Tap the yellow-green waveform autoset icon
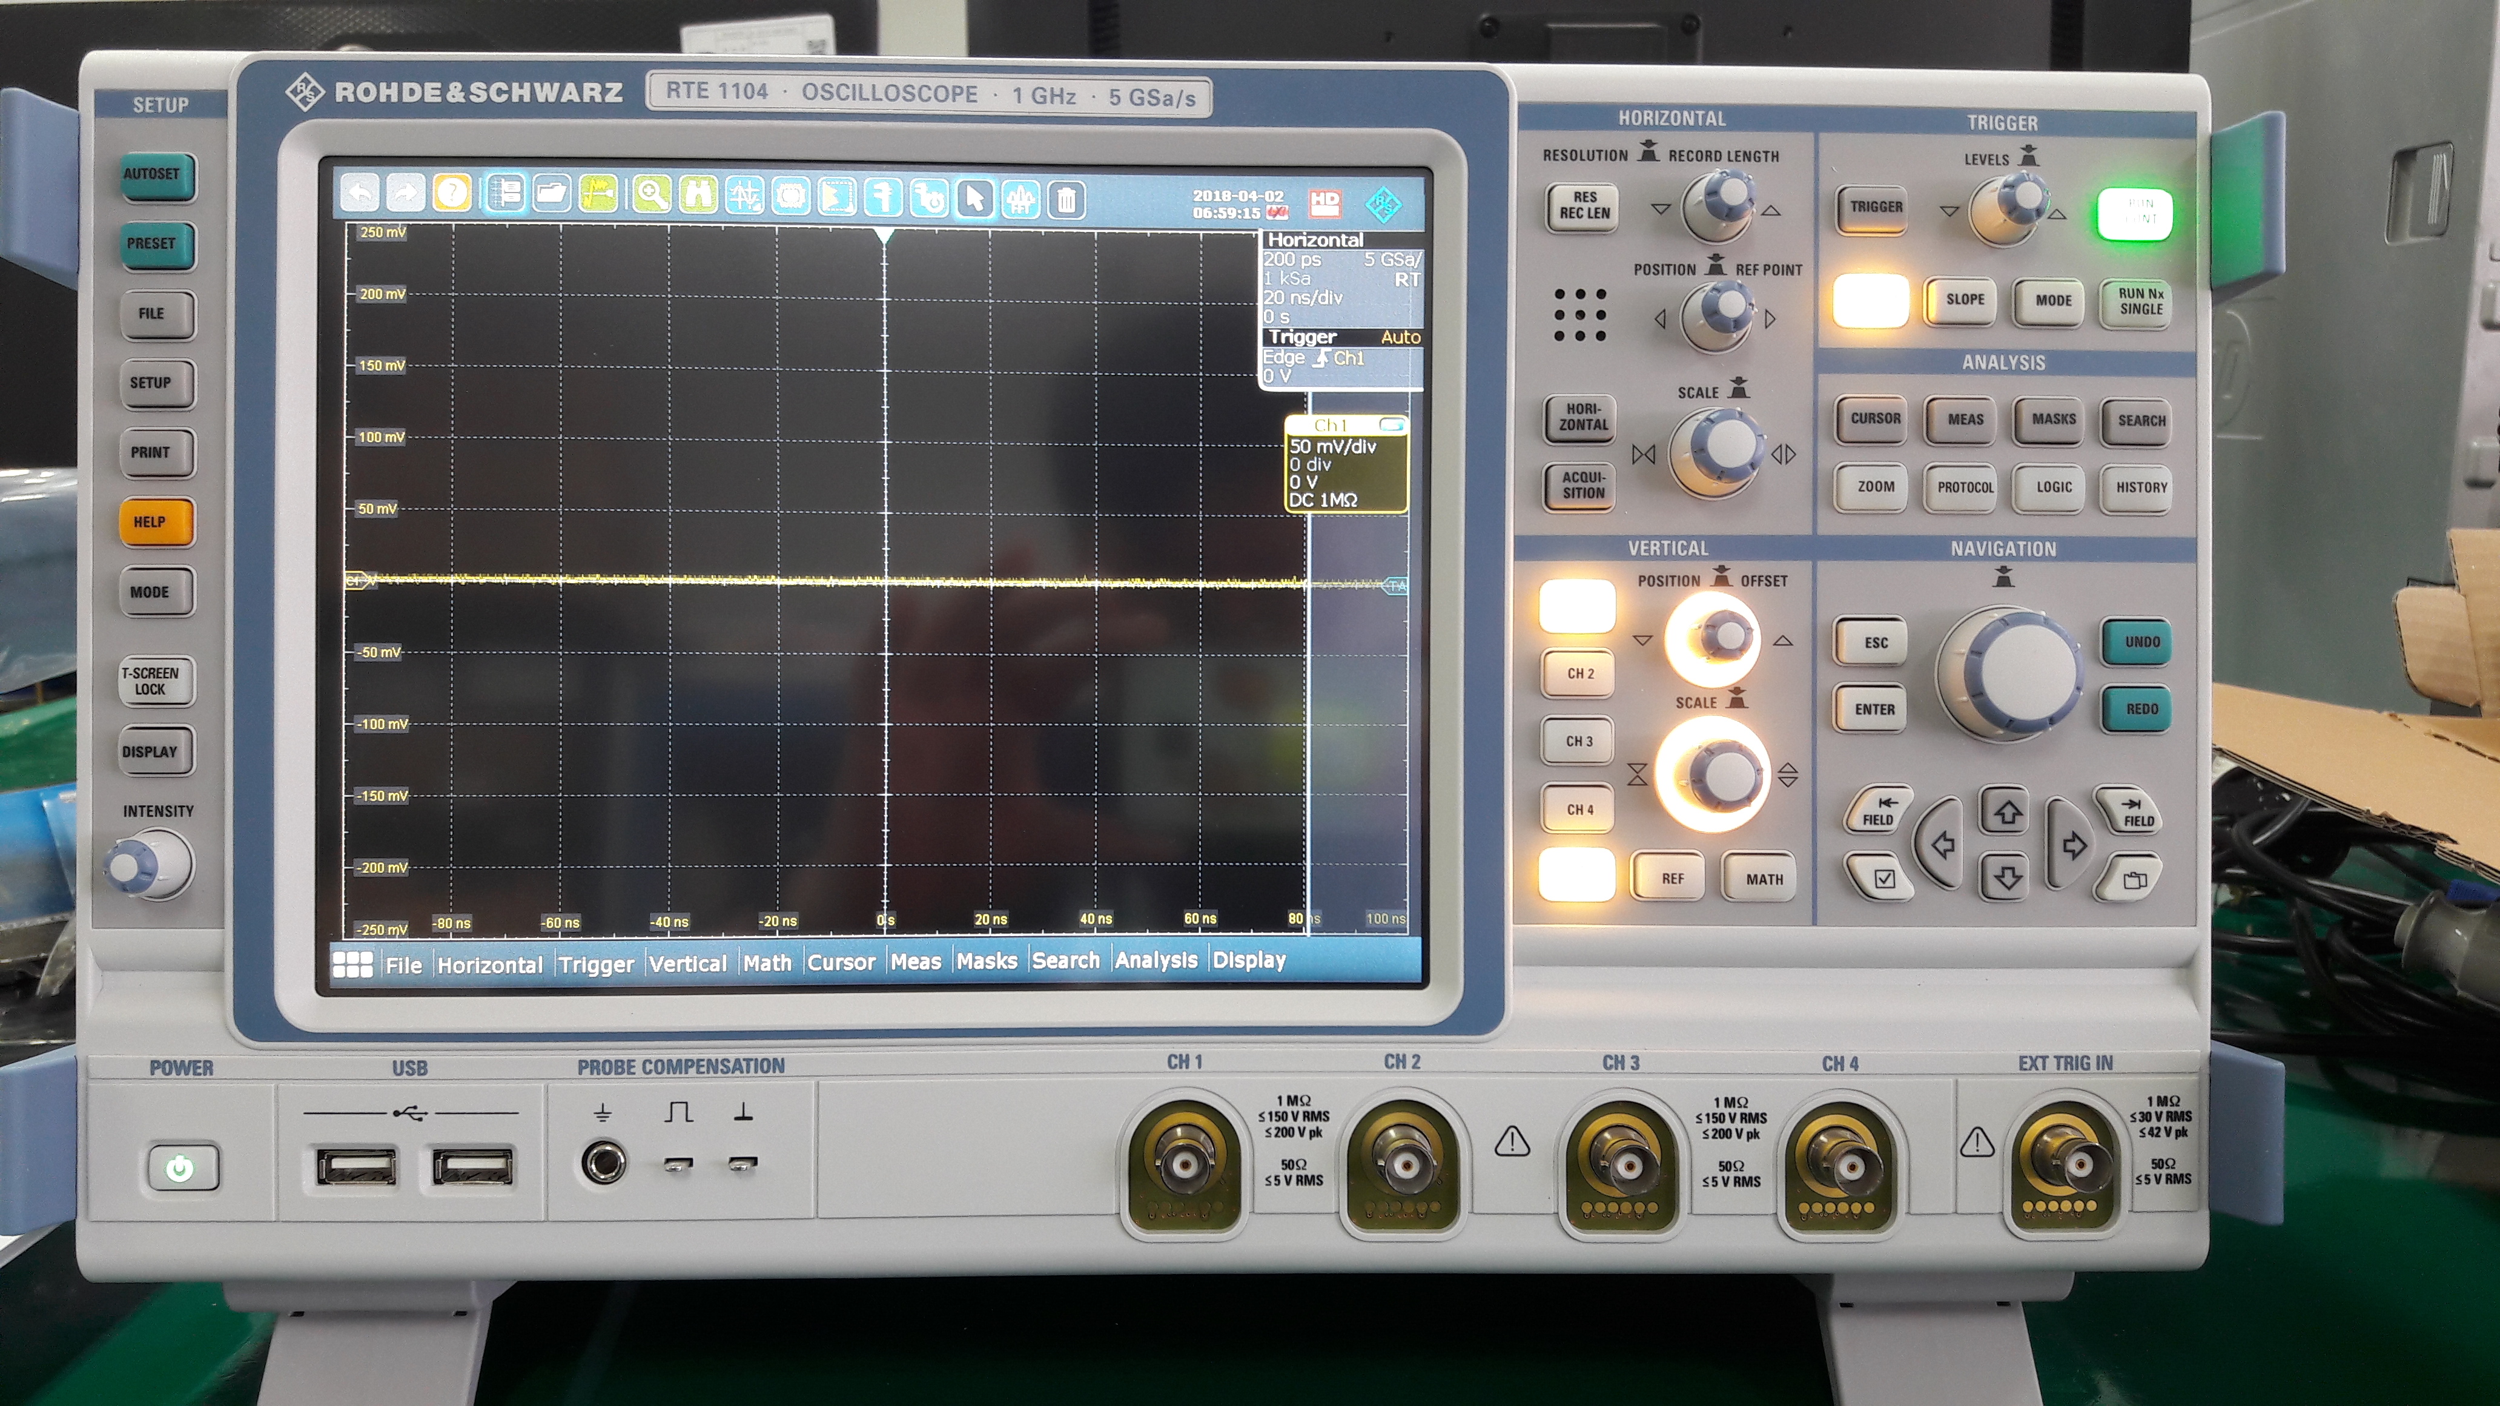Image resolution: width=2500 pixels, height=1406 pixels. 598,194
